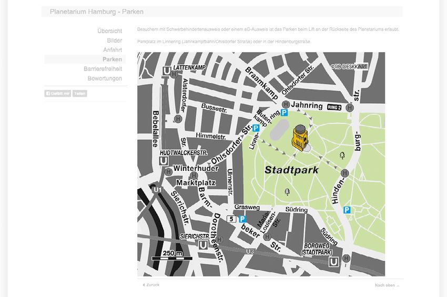
Task: Click the Braamkamp street label
Action: pos(261,83)
